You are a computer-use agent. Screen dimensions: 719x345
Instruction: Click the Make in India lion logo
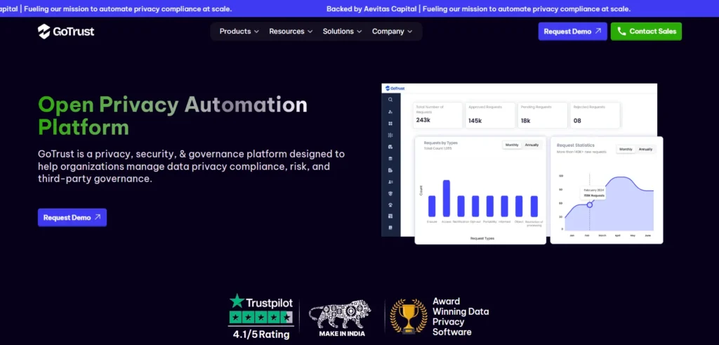point(341,313)
